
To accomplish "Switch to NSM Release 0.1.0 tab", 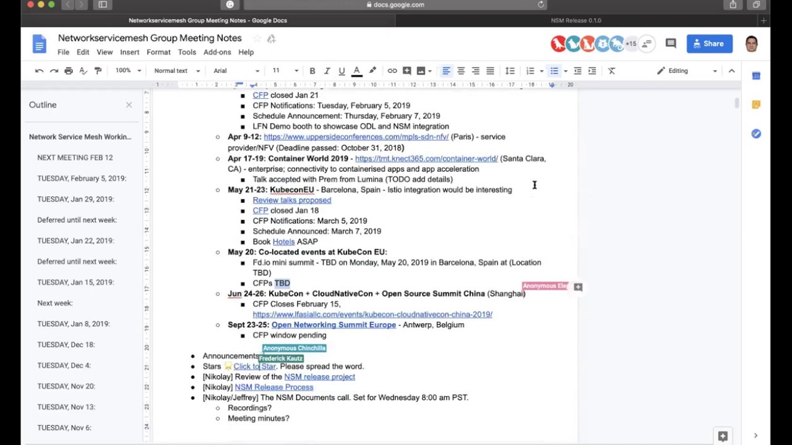I will 576,20.
